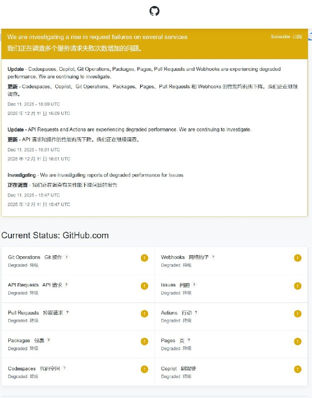Select the API Requests component name
This screenshot has height=398, width=312.
click(23, 285)
